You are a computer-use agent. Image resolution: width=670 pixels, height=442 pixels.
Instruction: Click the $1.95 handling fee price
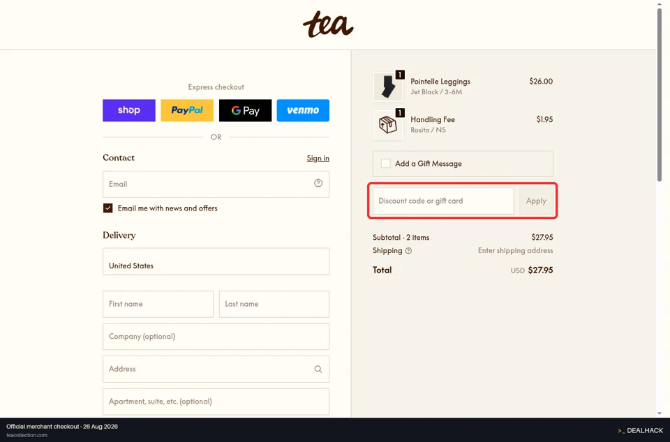545,119
